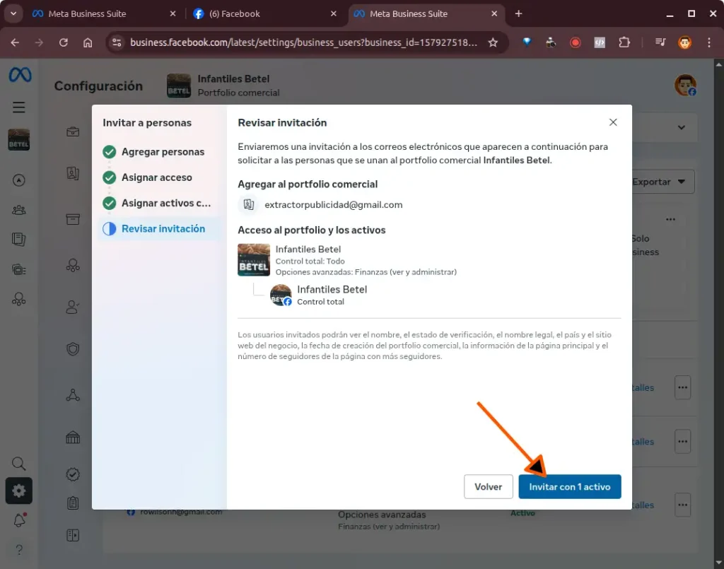Select the Agregar personas step
The height and width of the screenshot is (569, 724).
point(162,152)
